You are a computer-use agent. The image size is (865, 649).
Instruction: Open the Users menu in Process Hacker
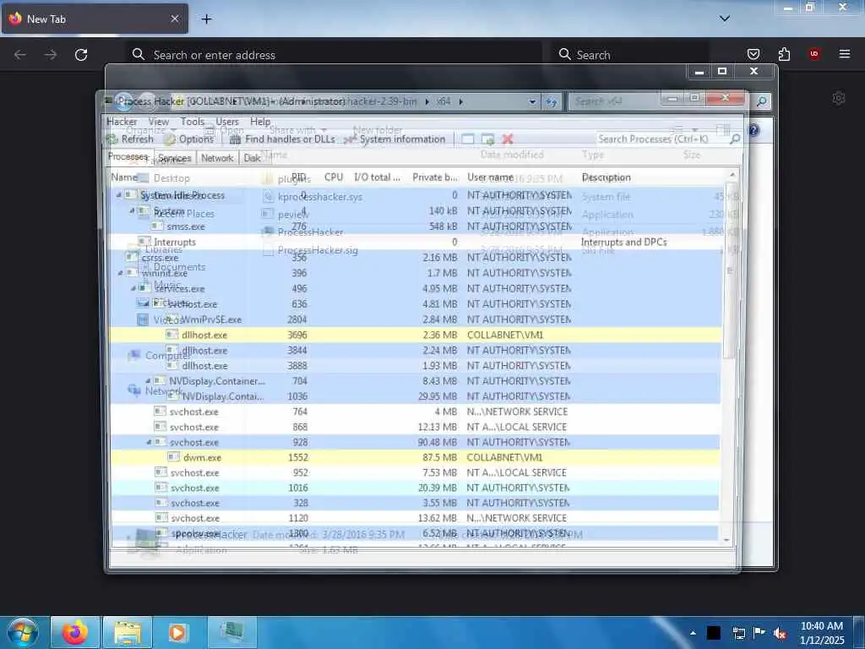point(226,122)
